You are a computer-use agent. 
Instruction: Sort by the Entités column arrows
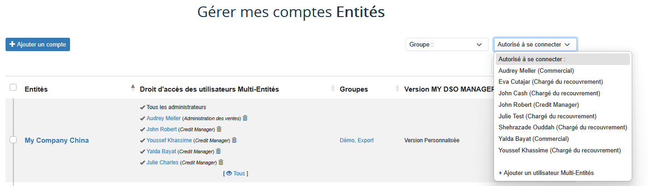pos(133,88)
